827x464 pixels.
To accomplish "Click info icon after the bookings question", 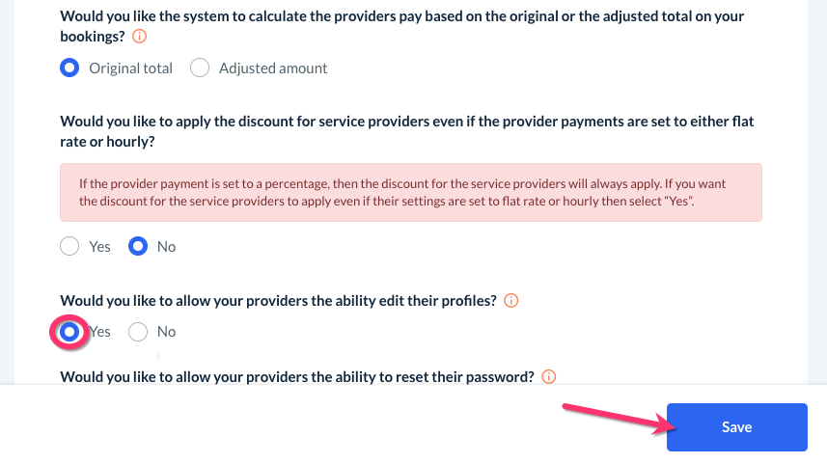I will coord(139,37).
